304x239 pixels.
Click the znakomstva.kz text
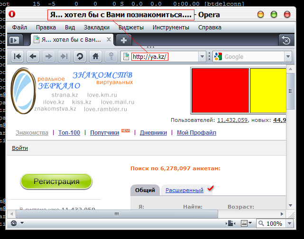(x=55, y=109)
